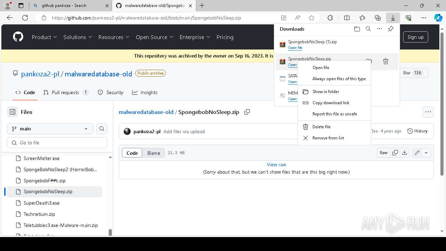
Task: Open pankoza2-pl owner link
Action: coord(40,74)
